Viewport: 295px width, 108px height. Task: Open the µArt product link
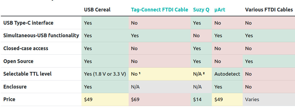pyautogui.click(x=220, y=10)
